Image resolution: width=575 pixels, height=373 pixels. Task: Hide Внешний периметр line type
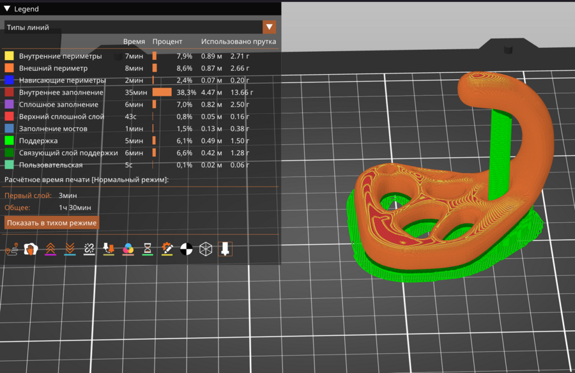[x=53, y=68]
